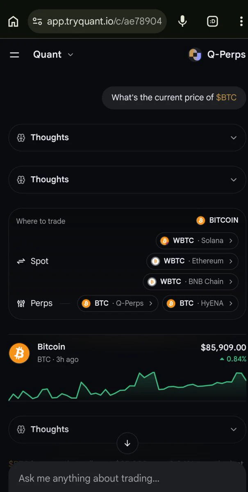
Task: Tap the orange Bitcoin coin logo
Action: tap(19, 353)
